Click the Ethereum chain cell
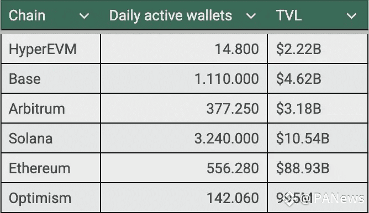Screen dimensions: 369x213 (51, 168)
